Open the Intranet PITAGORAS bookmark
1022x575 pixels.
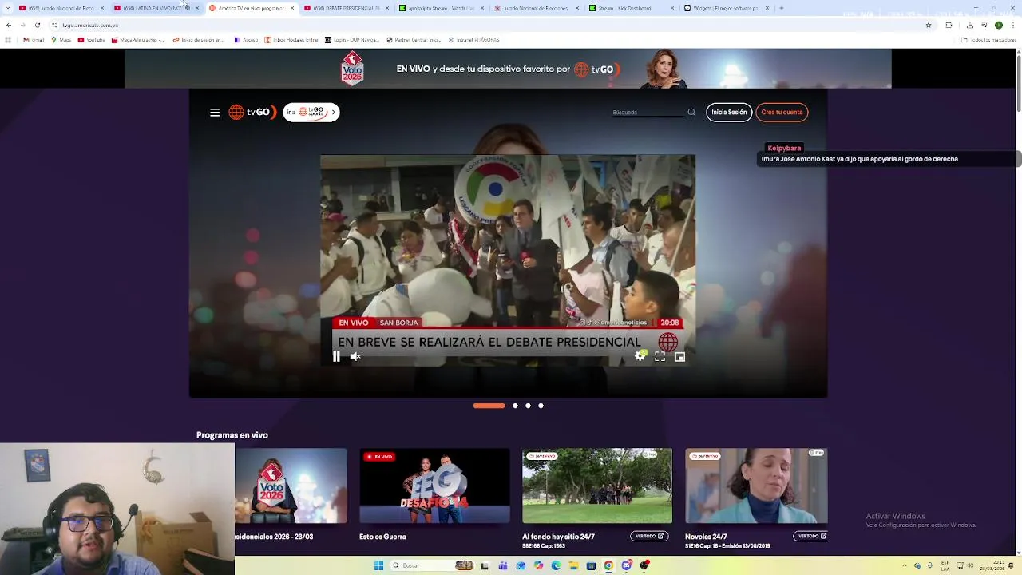pos(473,40)
